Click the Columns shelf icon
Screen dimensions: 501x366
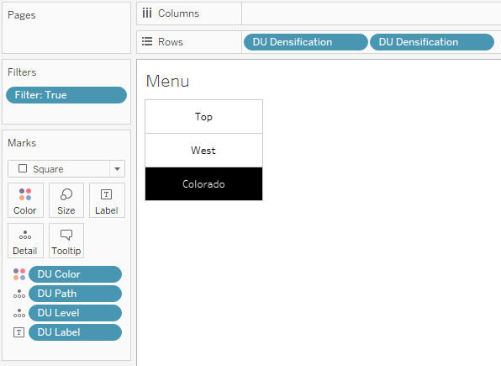point(147,13)
